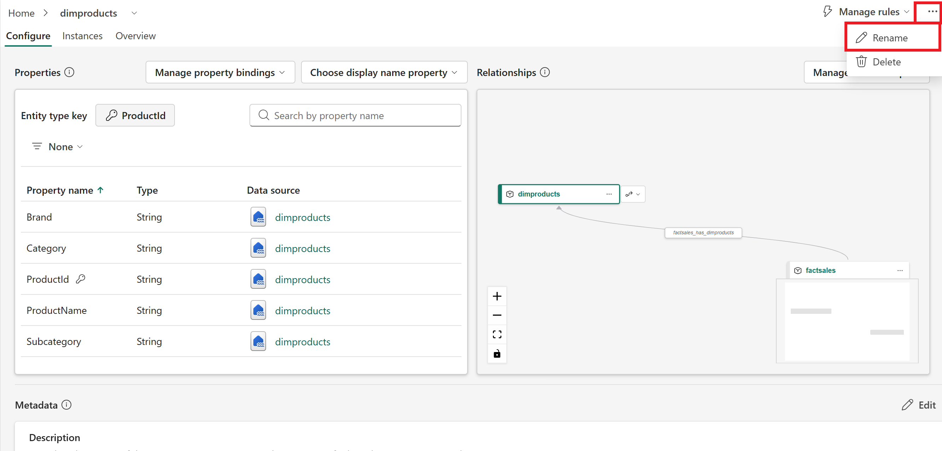Screen dimensions: 942x451
Task: Show the Relationships info icon
Action: pos(544,72)
